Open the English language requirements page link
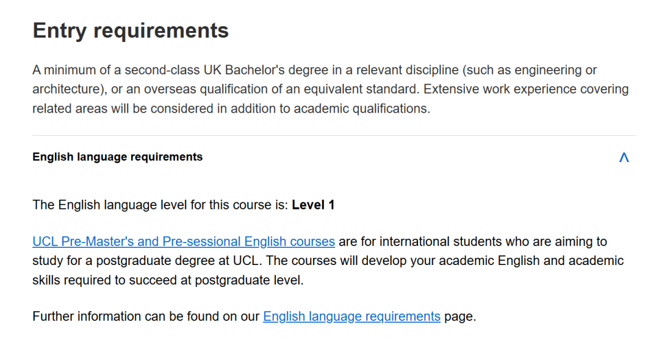The height and width of the screenshot is (346, 659). [351, 317]
